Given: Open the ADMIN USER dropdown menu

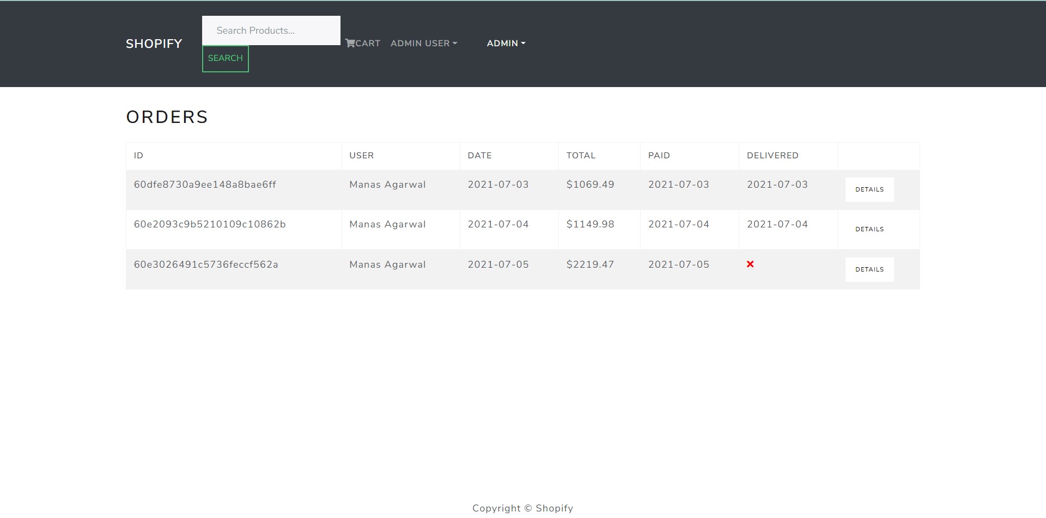Looking at the screenshot, I should click(423, 43).
